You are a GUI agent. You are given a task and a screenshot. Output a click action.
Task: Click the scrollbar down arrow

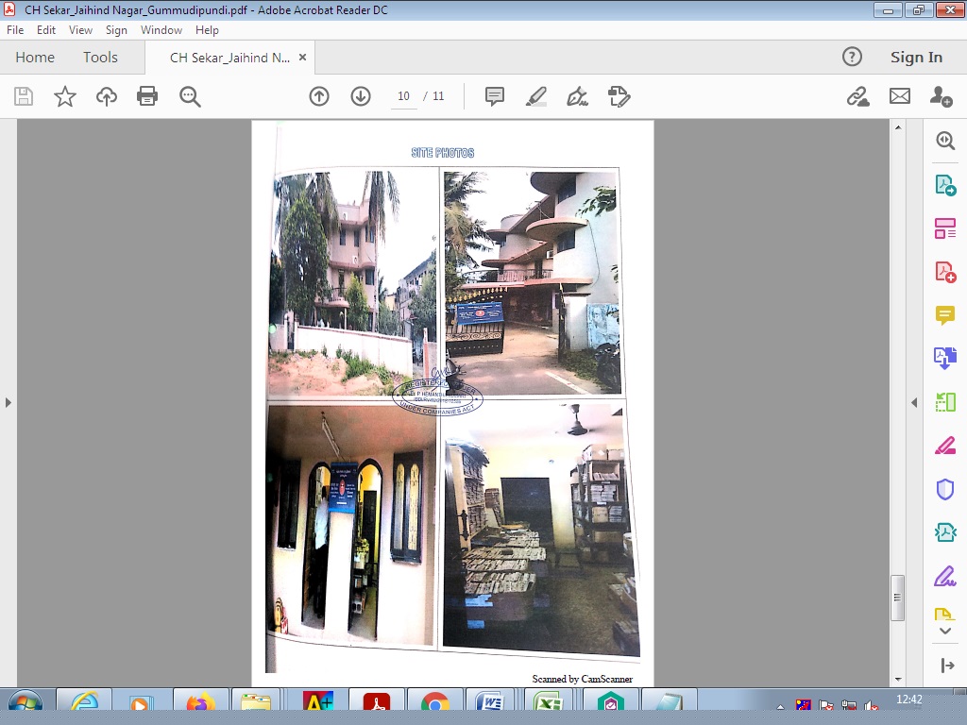point(897,680)
